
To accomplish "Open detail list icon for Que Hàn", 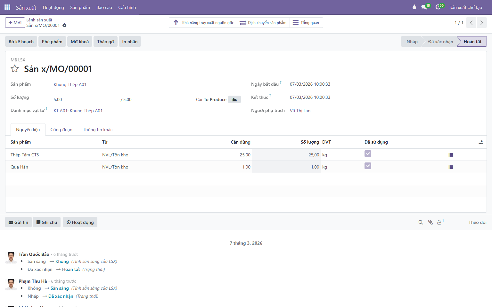I will (x=451, y=167).
